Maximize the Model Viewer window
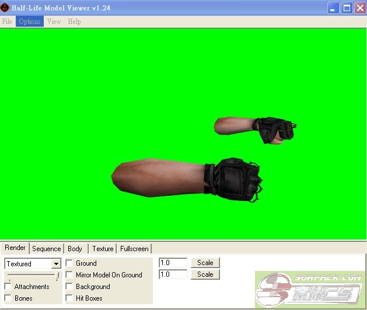The width and height of the screenshot is (367, 310). [347, 8]
